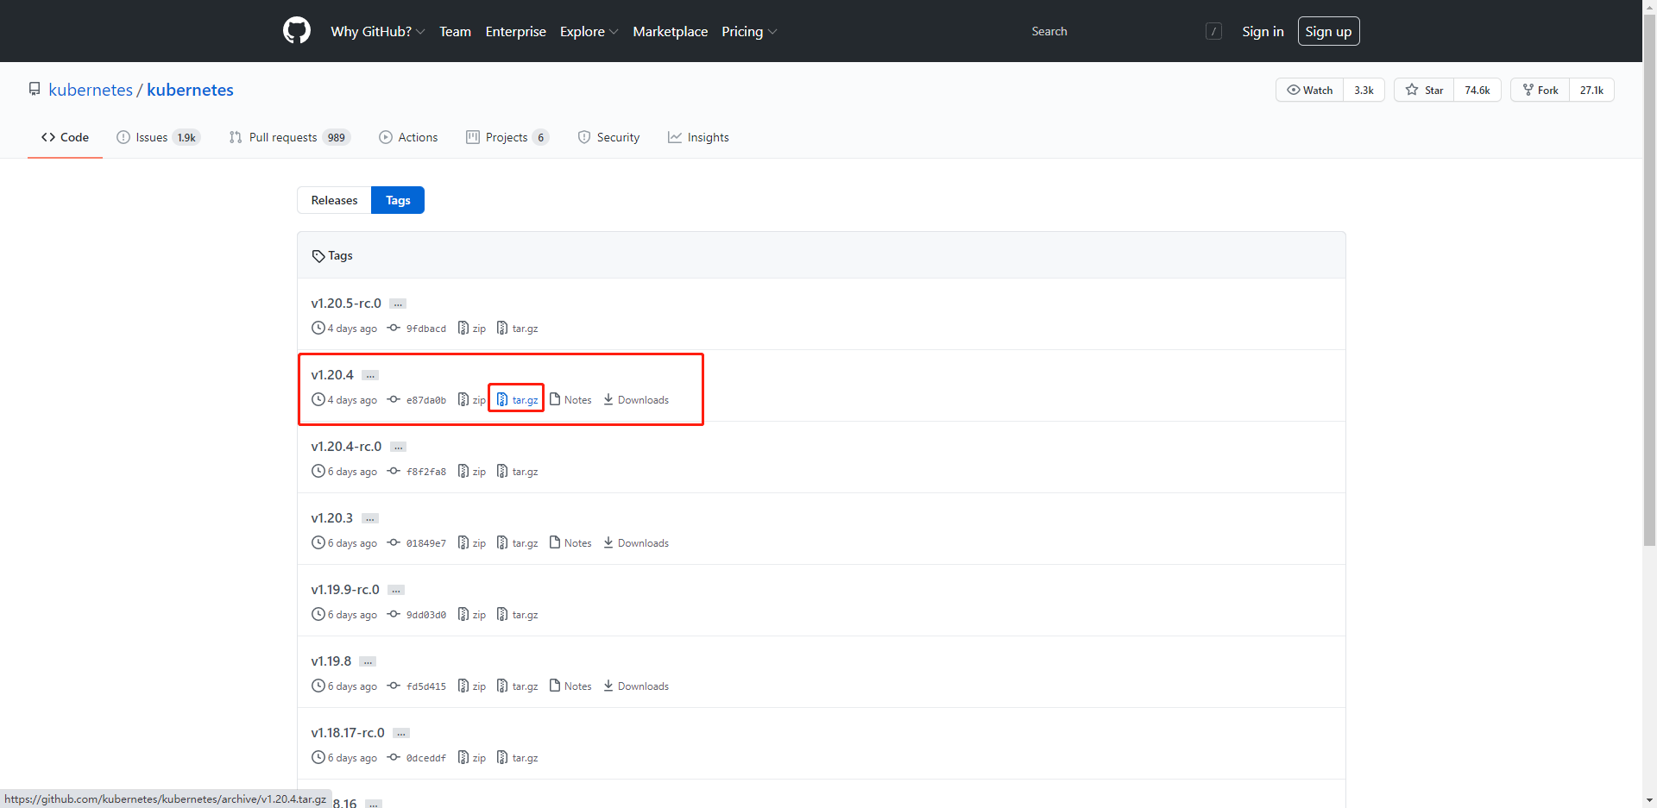Screen dimensions: 1657x808
Task: Expand the Explore dropdown menu
Action: click(589, 31)
